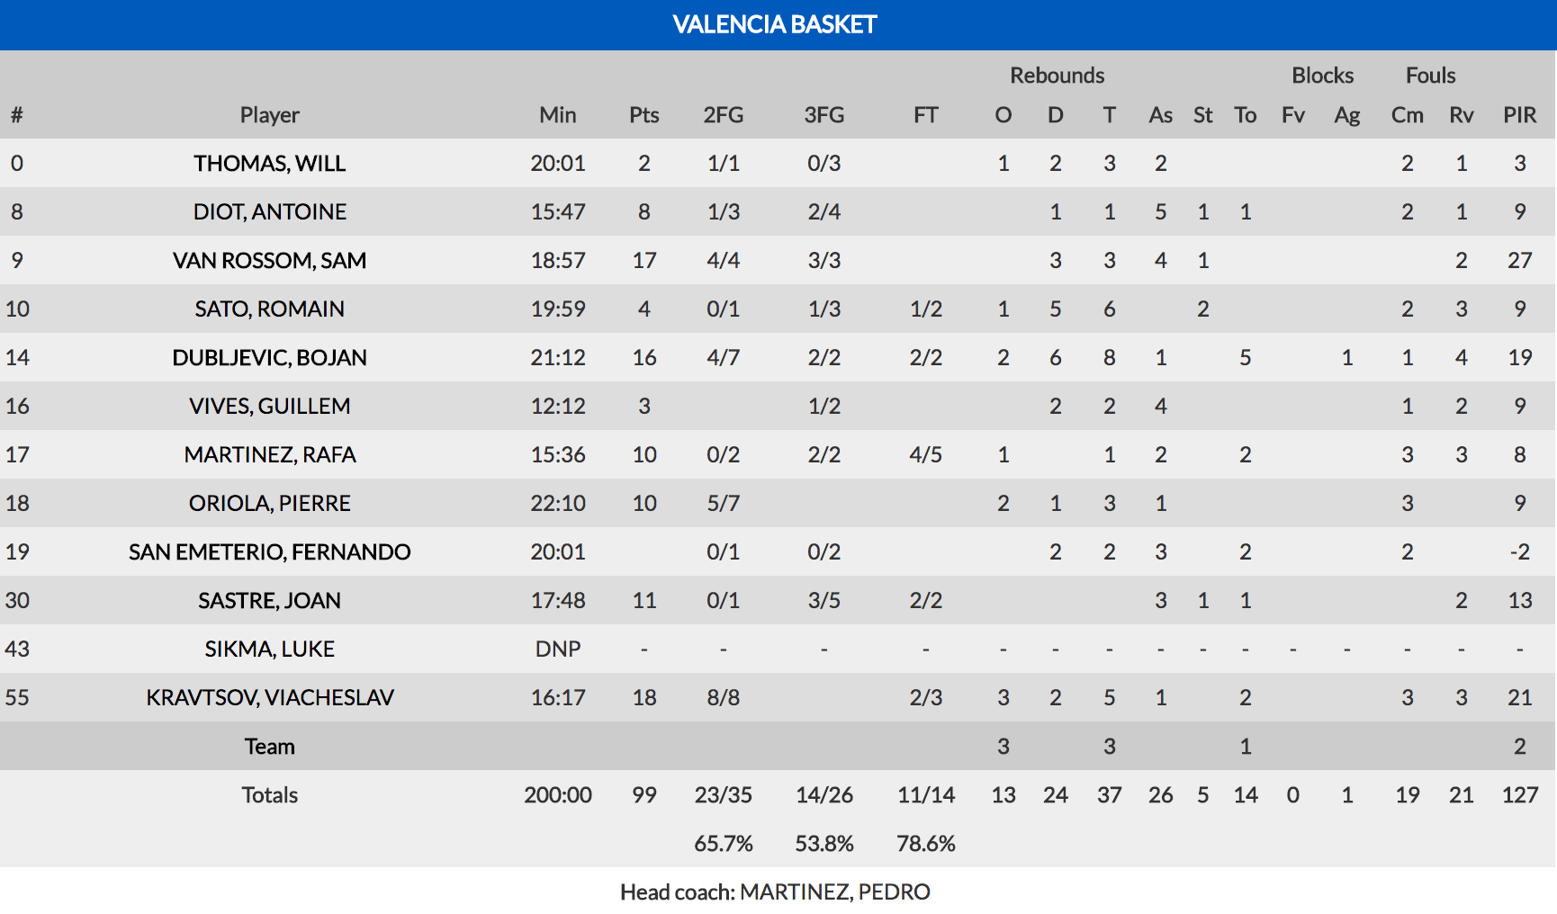Select SATO, ROMAIN player name
The width and height of the screenshot is (1557, 914).
point(269,309)
